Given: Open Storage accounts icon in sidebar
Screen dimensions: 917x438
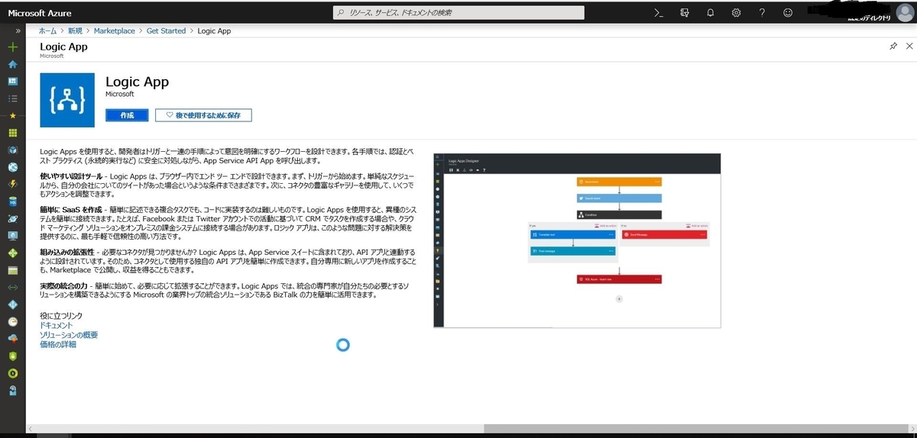Looking at the screenshot, I should 12,270.
